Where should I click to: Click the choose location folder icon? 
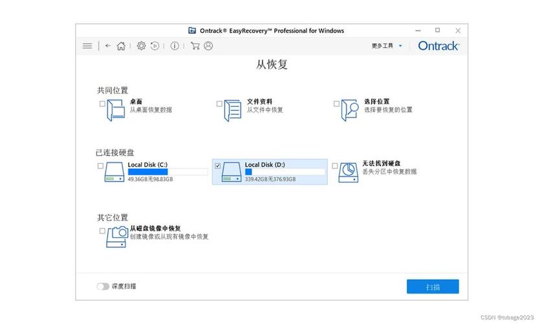click(350, 110)
